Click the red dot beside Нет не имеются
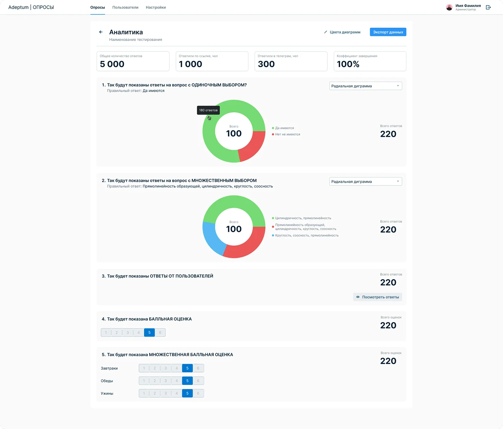 click(x=273, y=134)
